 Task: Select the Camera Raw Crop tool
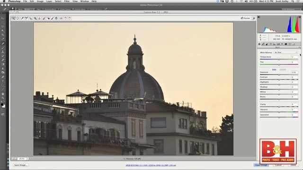point(36,18)
